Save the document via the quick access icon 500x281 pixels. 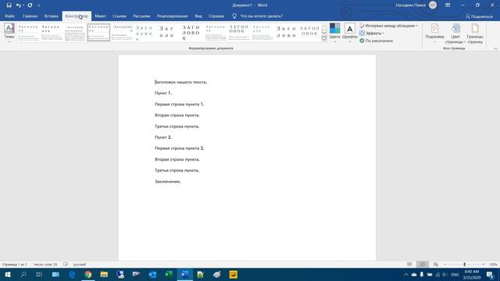9,5
